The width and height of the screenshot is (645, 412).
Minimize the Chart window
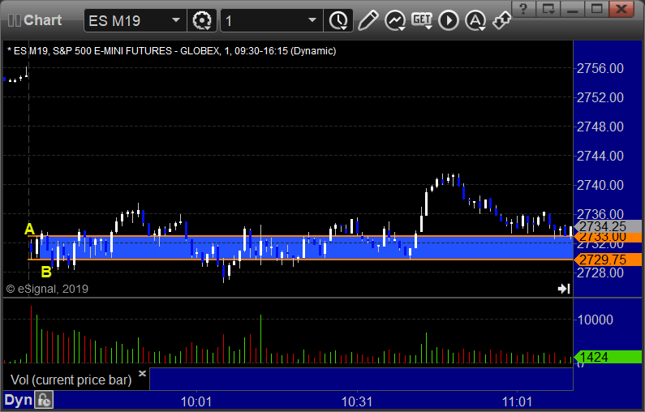coord(572,9)
